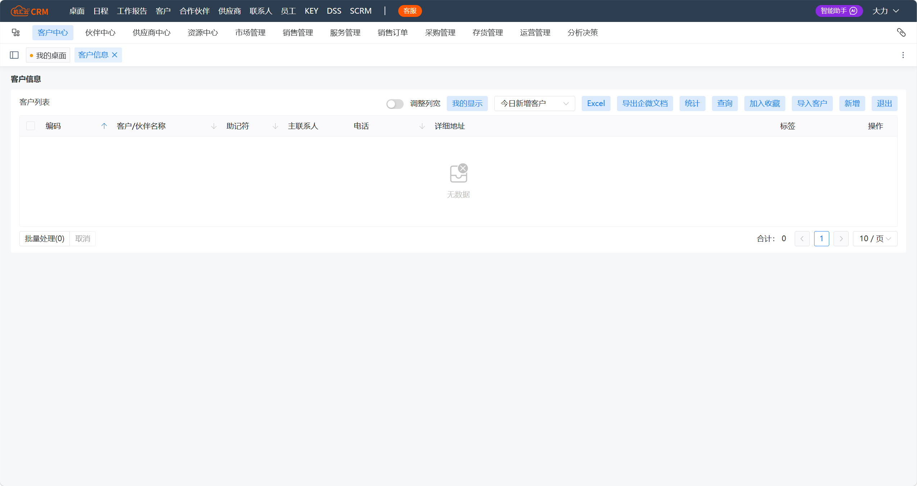917x486 pixels.
Task: Open the module grid icon
Action: tap(15, 33)
